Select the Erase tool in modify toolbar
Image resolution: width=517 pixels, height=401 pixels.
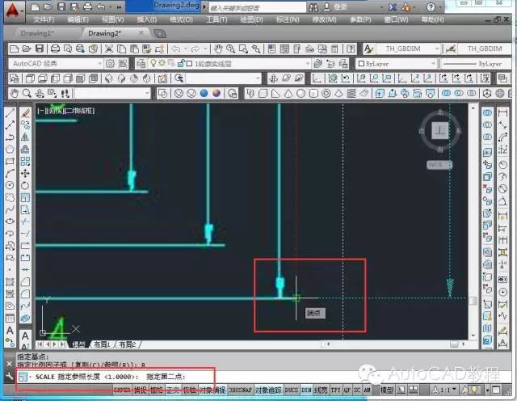pyautogui.click(x=25, y=113)
